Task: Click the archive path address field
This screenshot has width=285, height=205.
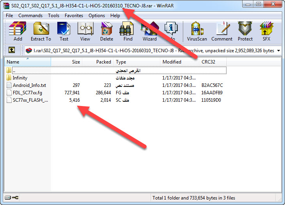Action: click(153, 51)
